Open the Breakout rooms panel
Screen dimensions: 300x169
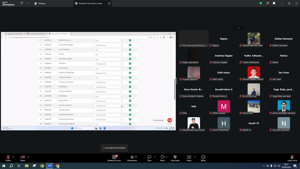[114, 158]
